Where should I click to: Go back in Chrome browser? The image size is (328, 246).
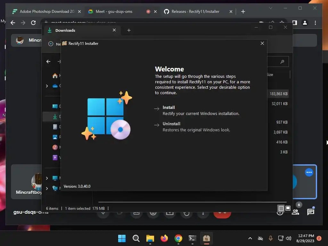pos(13,23)
